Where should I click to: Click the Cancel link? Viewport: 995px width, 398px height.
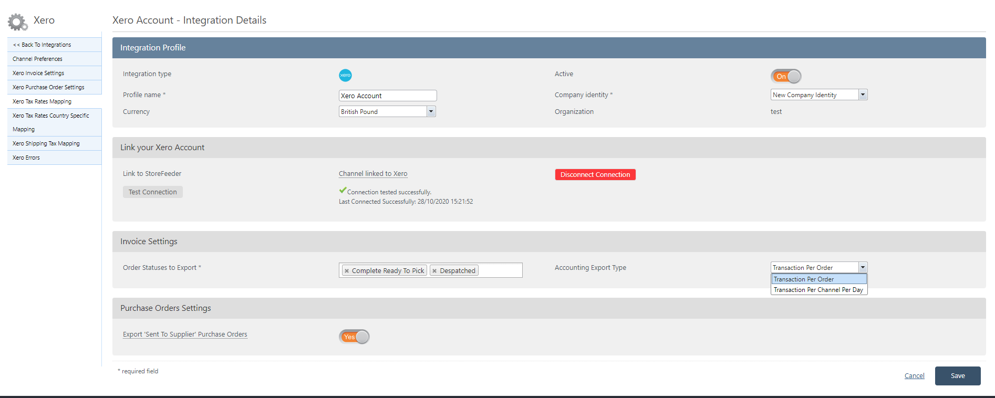pyautogui.click(x=915, y=376)
